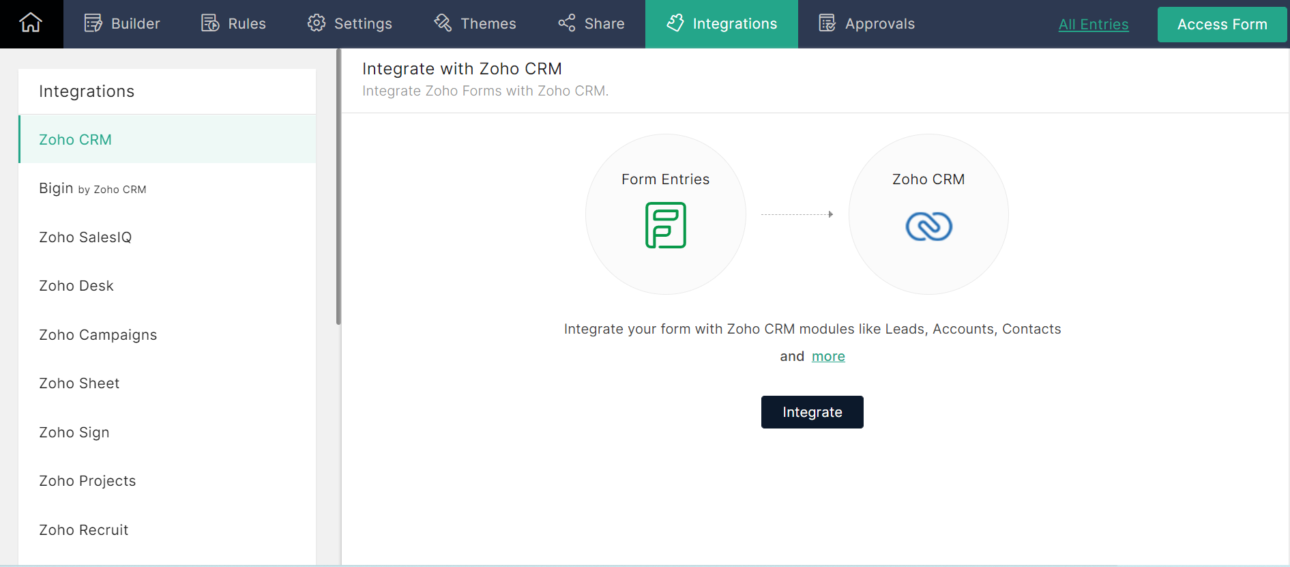Click the Share icon
Image resolution: width=1290 pixels, height=567 pixels.
[567, 23]
